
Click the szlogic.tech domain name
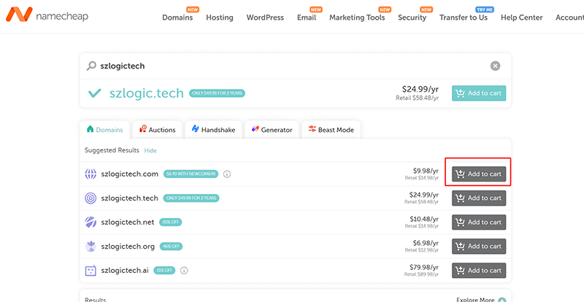coord(147,93)
